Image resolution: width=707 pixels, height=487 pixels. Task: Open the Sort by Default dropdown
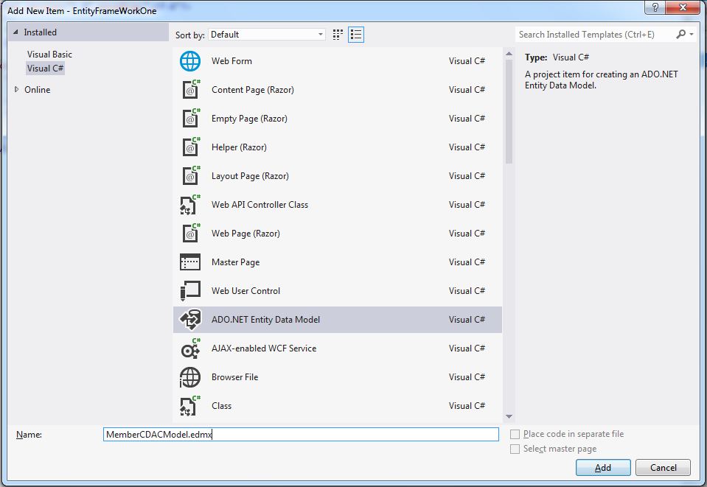click(266, 35)
